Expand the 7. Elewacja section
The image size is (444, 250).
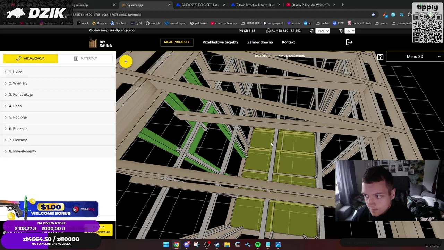(58, 140)
